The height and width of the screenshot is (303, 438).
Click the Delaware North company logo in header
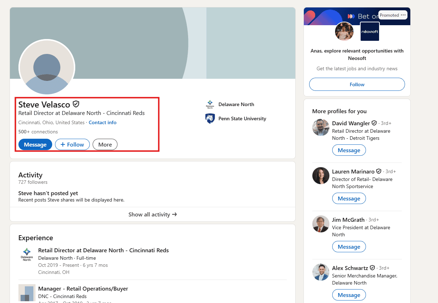coord(210,104)
